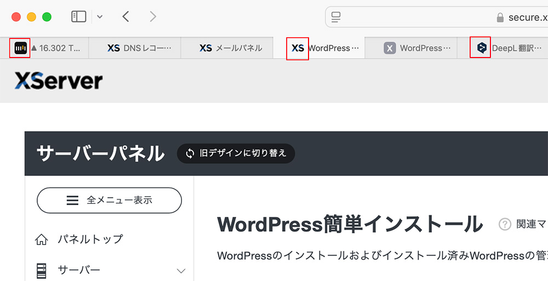
Task: Open the 関連マ help question-mark icon
Action: [x=505, y=224]
